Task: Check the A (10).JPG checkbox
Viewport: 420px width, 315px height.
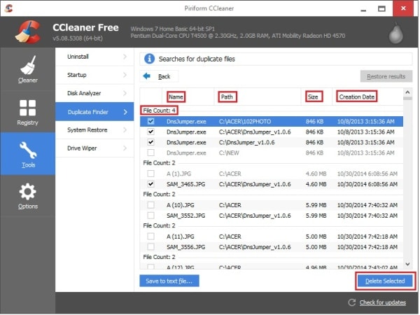Action: pos(152,205)
